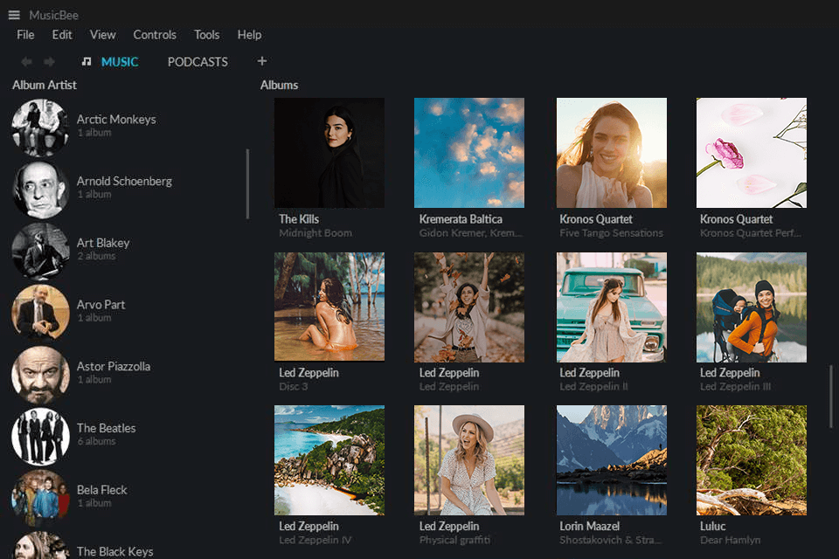The width and height of the screenshot is (839, 559).
Task: Add a new tab with the plus icon
Action: (261, 61)
